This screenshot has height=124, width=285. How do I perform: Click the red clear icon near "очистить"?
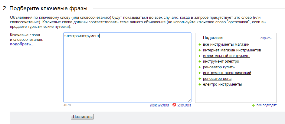click(174, 105)
